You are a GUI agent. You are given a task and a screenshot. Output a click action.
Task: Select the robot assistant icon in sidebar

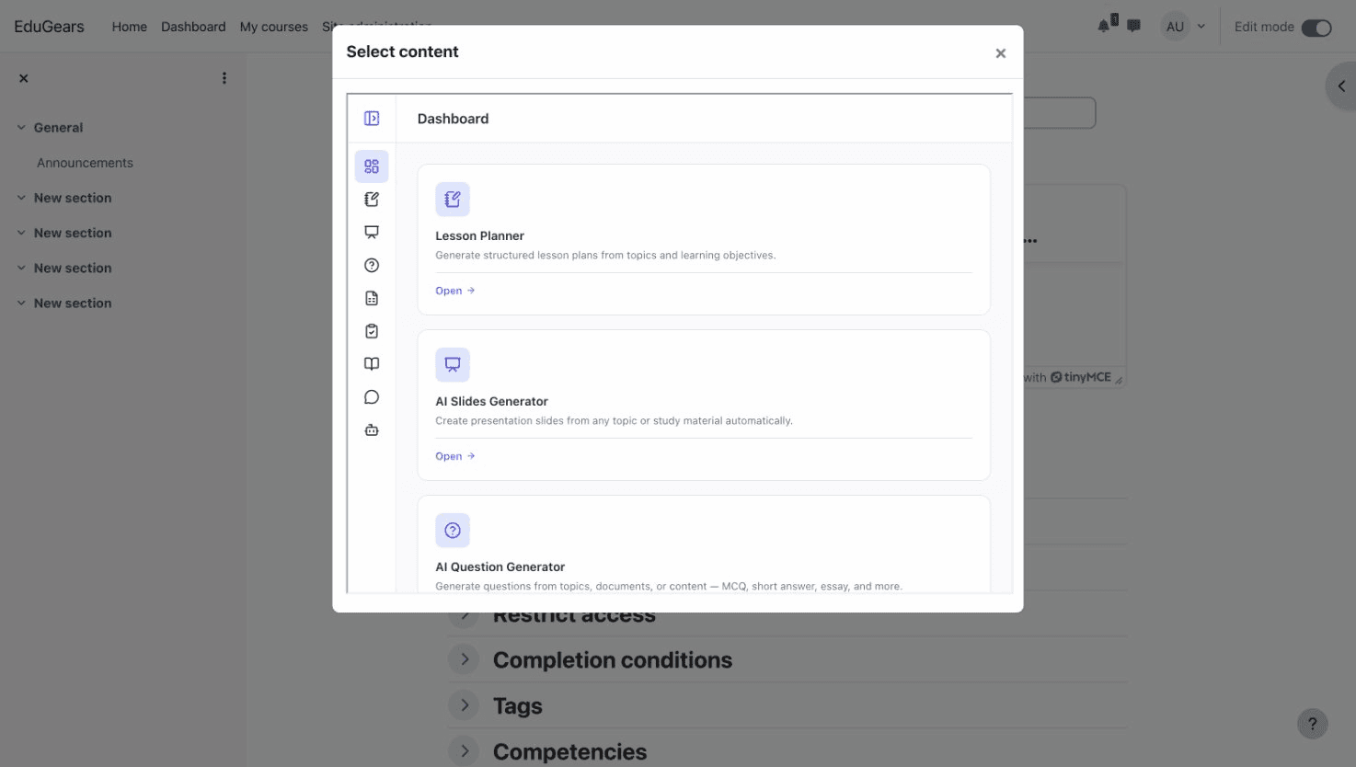pyautogui.click(x=371, y=429)
